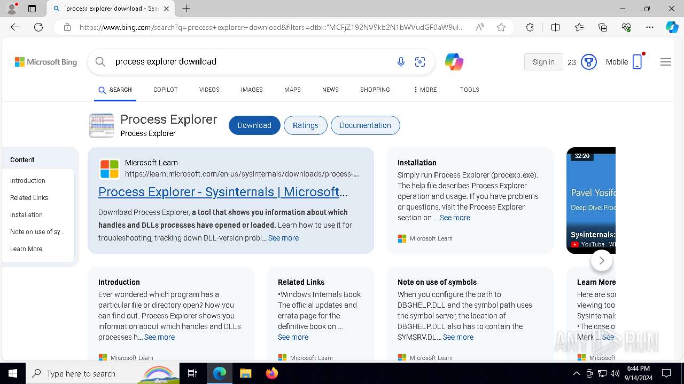Click the Documentation pill button
Image resolution: width=684 pixels, height=384 pixels.
pos(366,125)
